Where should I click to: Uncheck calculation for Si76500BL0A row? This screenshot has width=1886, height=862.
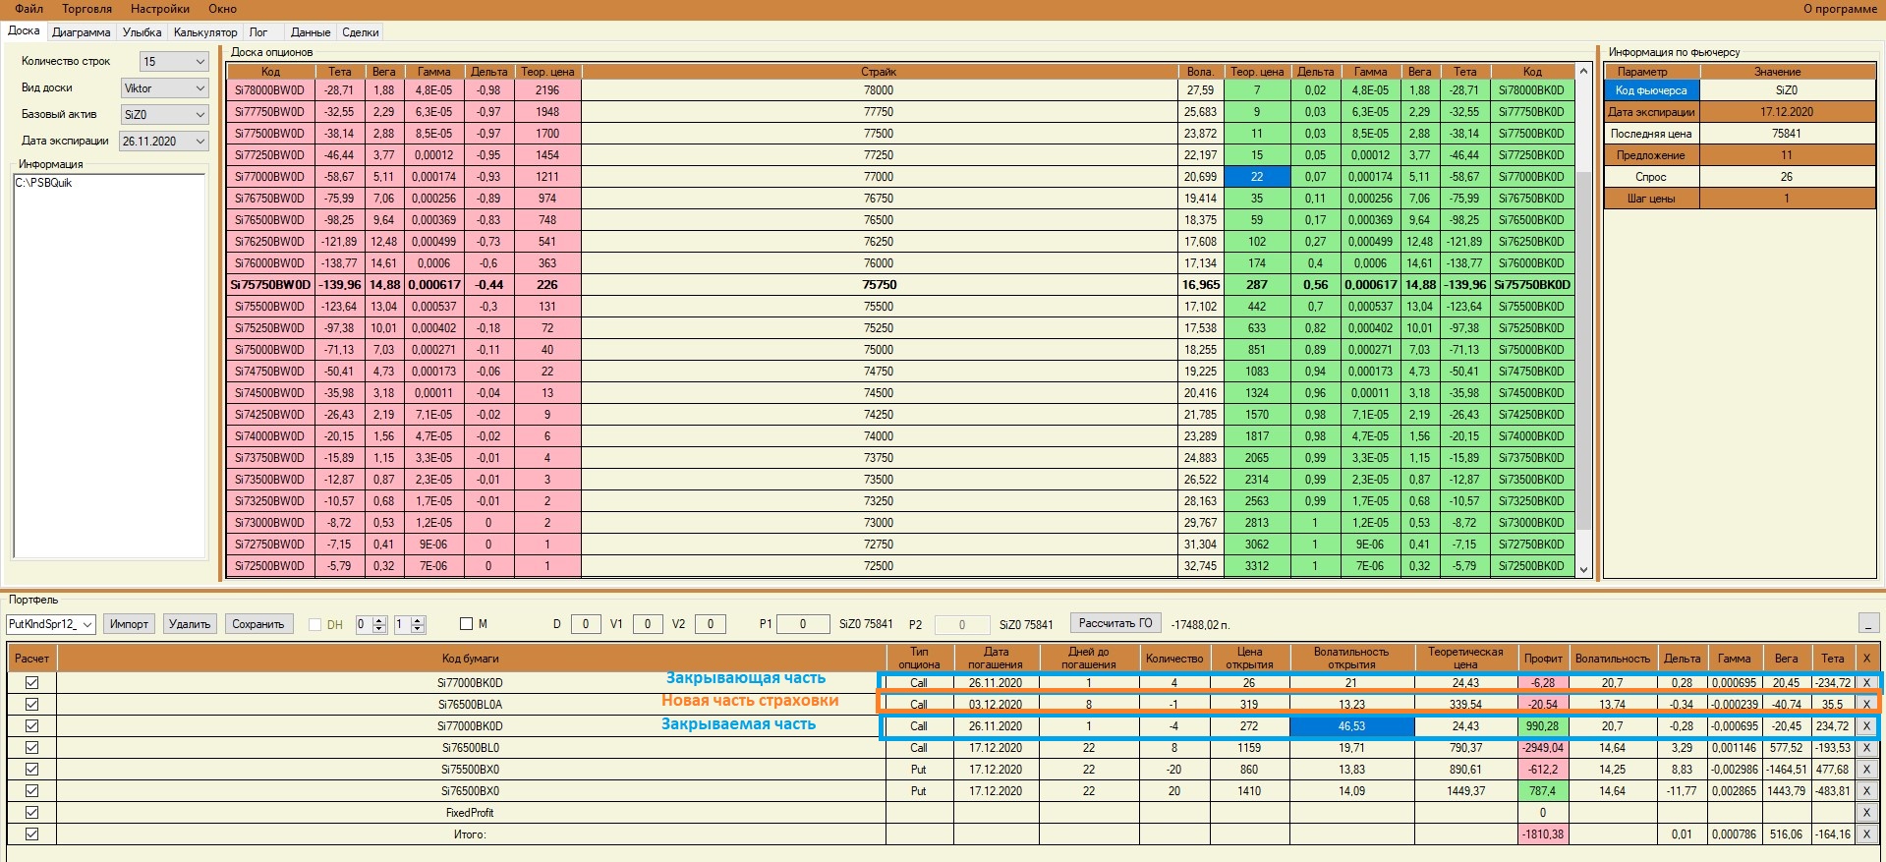coord(31,704)
